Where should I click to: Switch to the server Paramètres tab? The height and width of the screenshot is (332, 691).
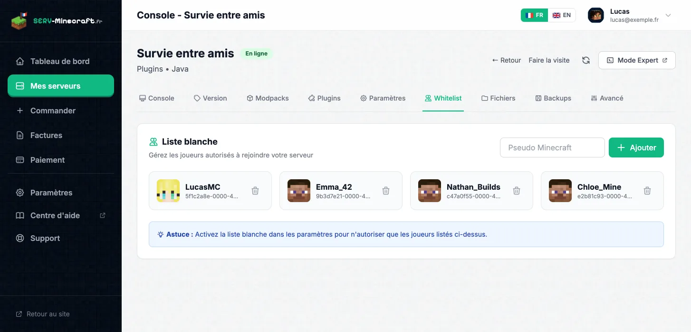[x=383, y=98]
